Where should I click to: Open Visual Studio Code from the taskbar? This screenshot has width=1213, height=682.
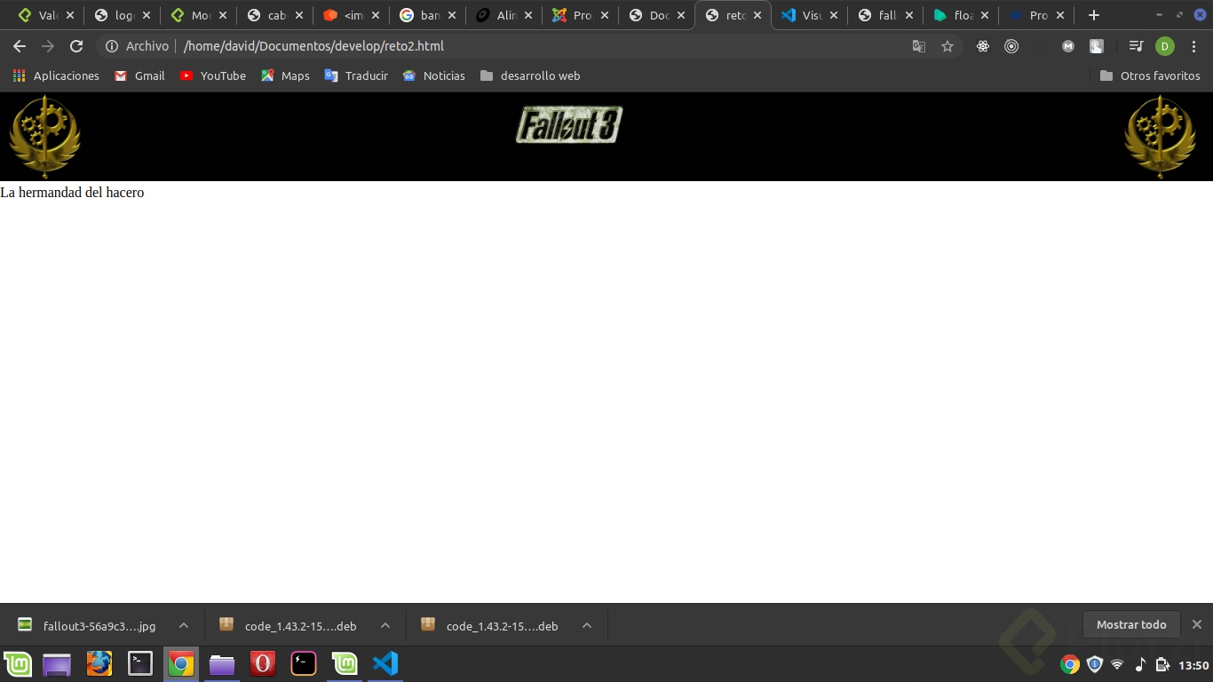[x=385, y=664]
